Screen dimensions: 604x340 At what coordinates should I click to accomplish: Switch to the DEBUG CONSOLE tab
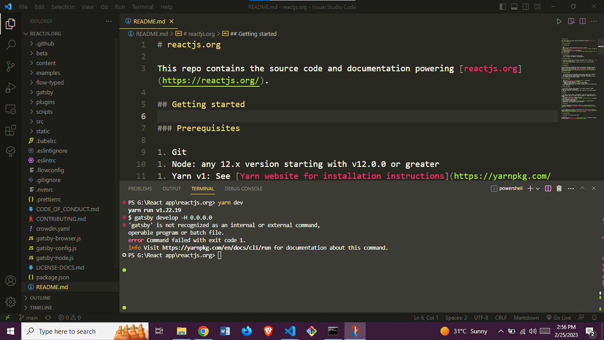[244, 189]
